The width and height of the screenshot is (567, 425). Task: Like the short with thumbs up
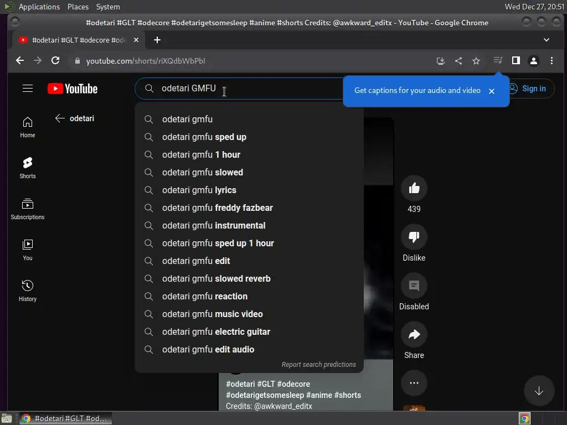pos(414,188)
